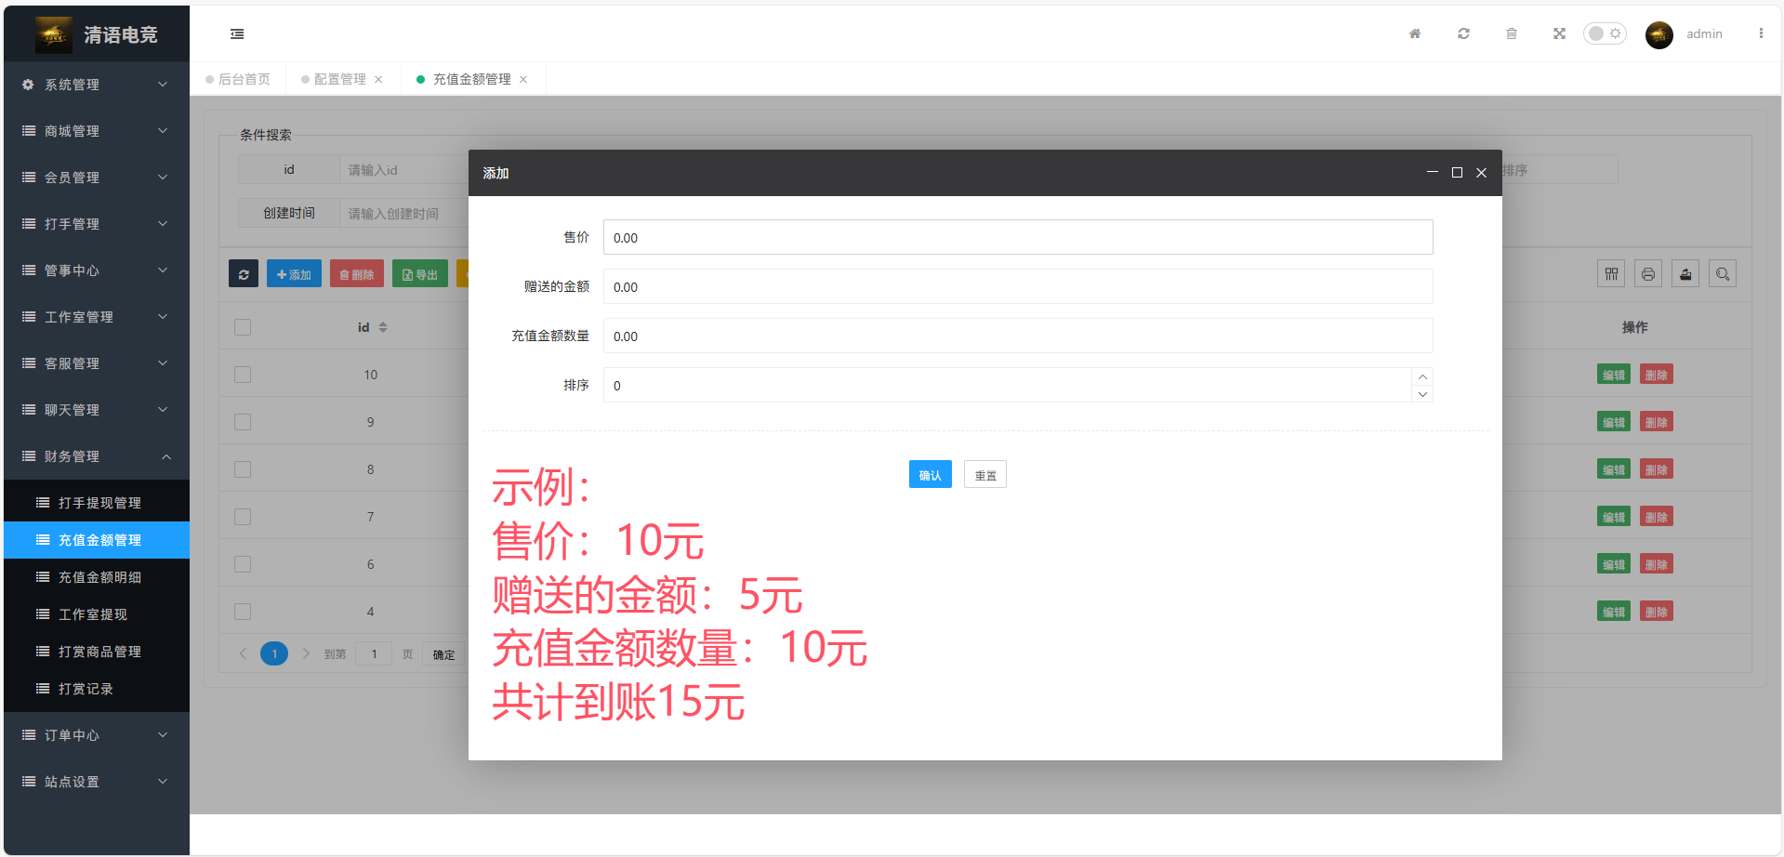Switch to the 配置管理 tab
This screenshot has width=1784, height=857.
pos(339,80)
